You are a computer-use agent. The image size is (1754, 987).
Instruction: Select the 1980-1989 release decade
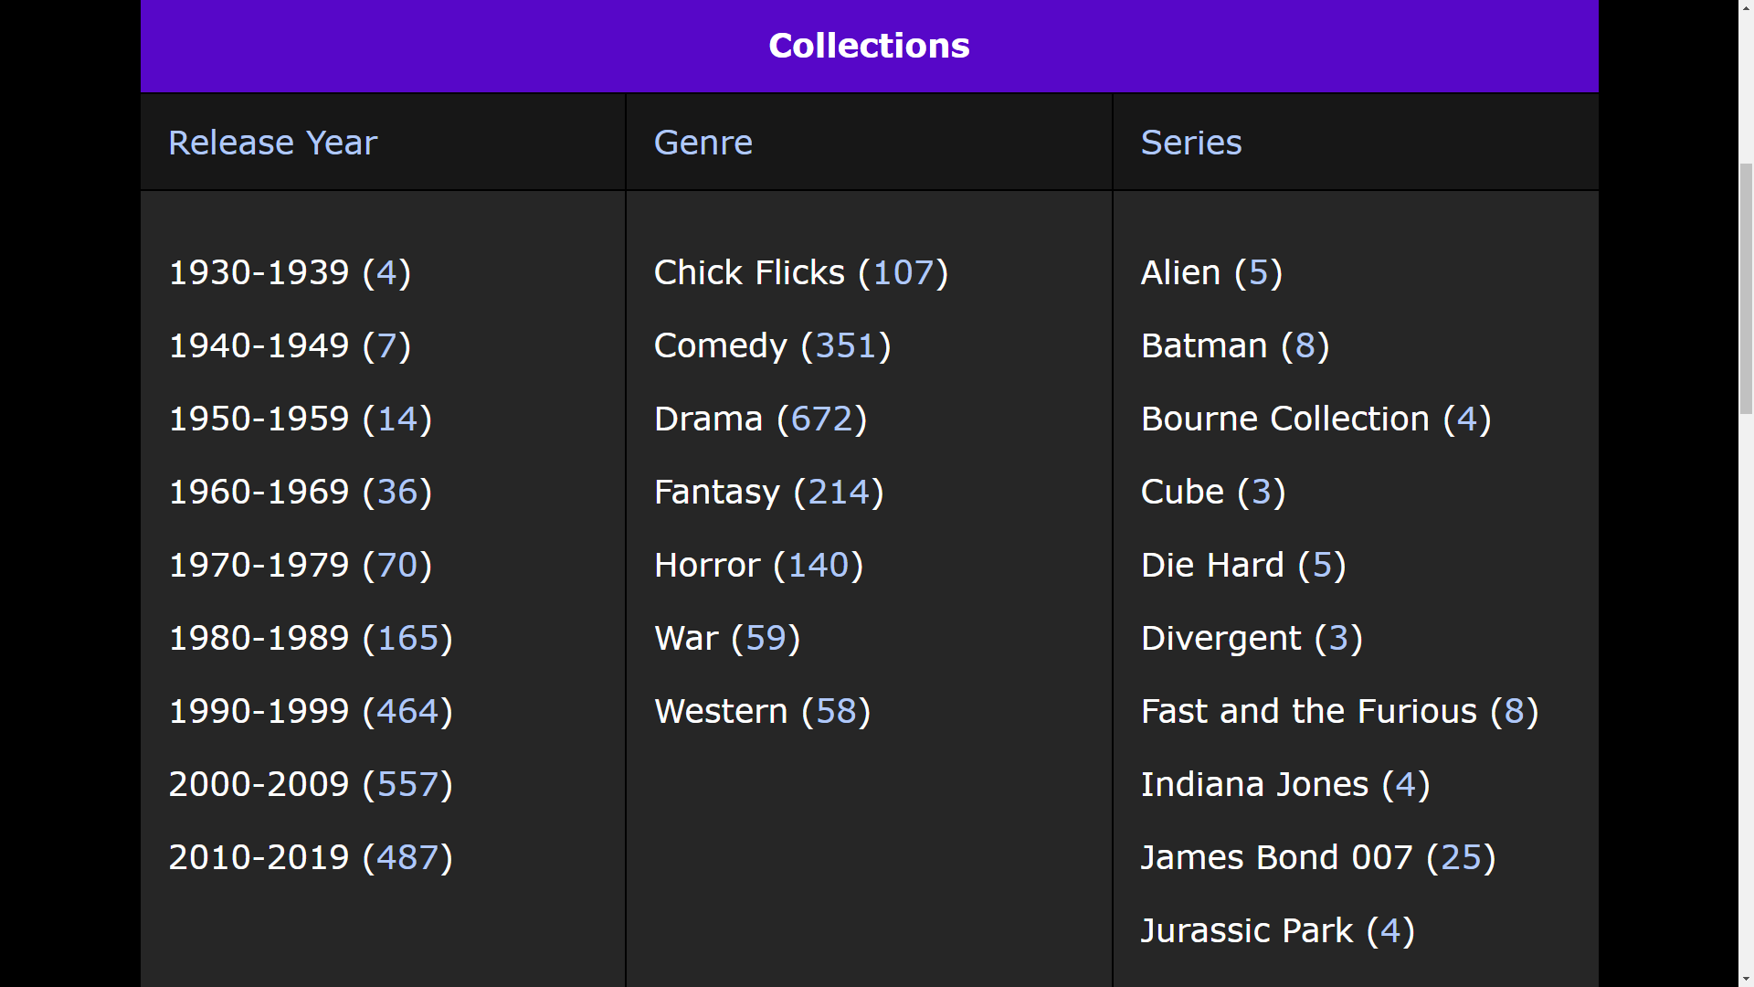310,637
